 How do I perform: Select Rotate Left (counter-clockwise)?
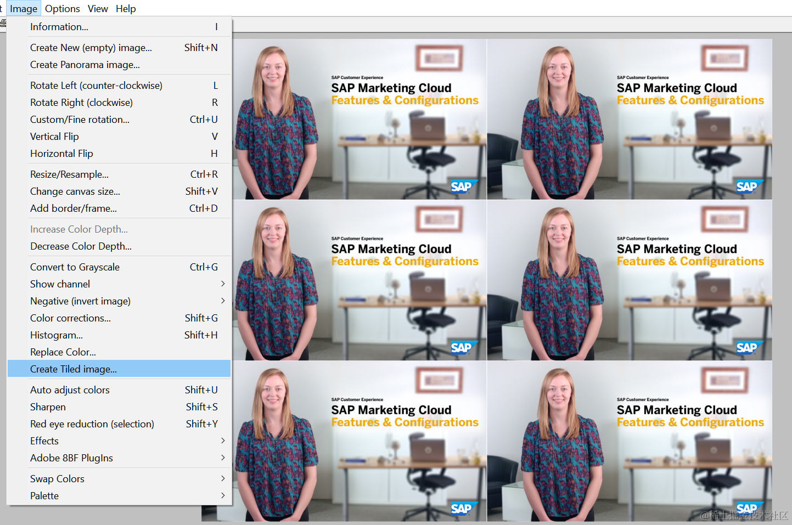[119, 86]
